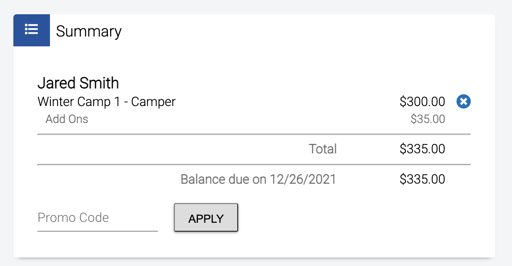The width and height of the screenshot is (512, 266).
Task: Click the Balance due on 12/26/2021 text
Action: [x=258, y=179]
